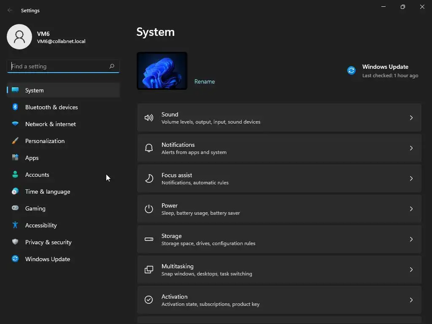Expand the Multitasking settings chevron
432x324 pixels.
411,270
